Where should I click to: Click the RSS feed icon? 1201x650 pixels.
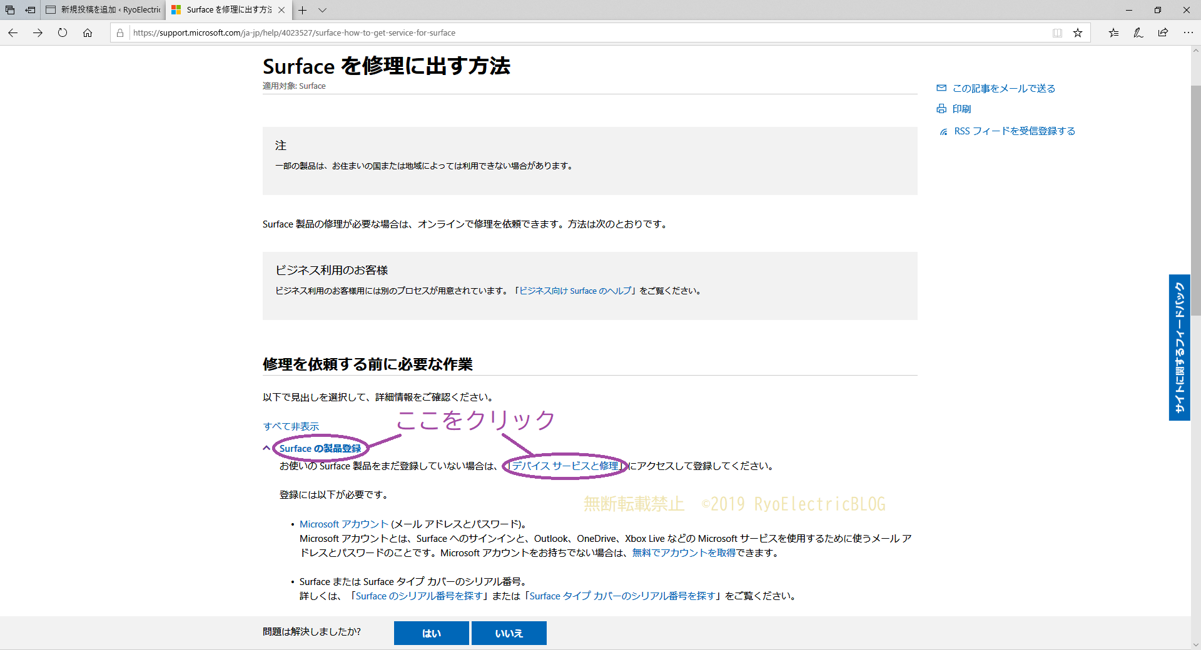click(x=943, y=132)
